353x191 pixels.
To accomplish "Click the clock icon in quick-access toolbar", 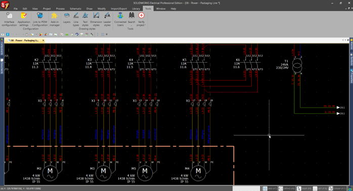I will 27,34.
